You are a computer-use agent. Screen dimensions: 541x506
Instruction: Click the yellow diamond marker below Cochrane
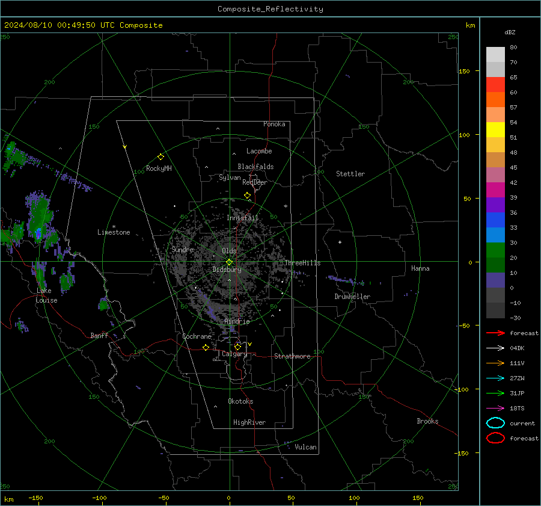coord(206,347)
